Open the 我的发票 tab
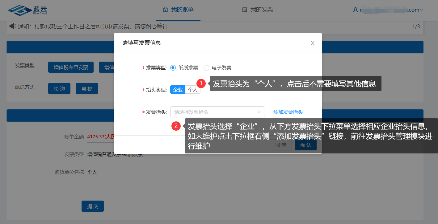This screenshot has height=224, width=438. [261, 10]
